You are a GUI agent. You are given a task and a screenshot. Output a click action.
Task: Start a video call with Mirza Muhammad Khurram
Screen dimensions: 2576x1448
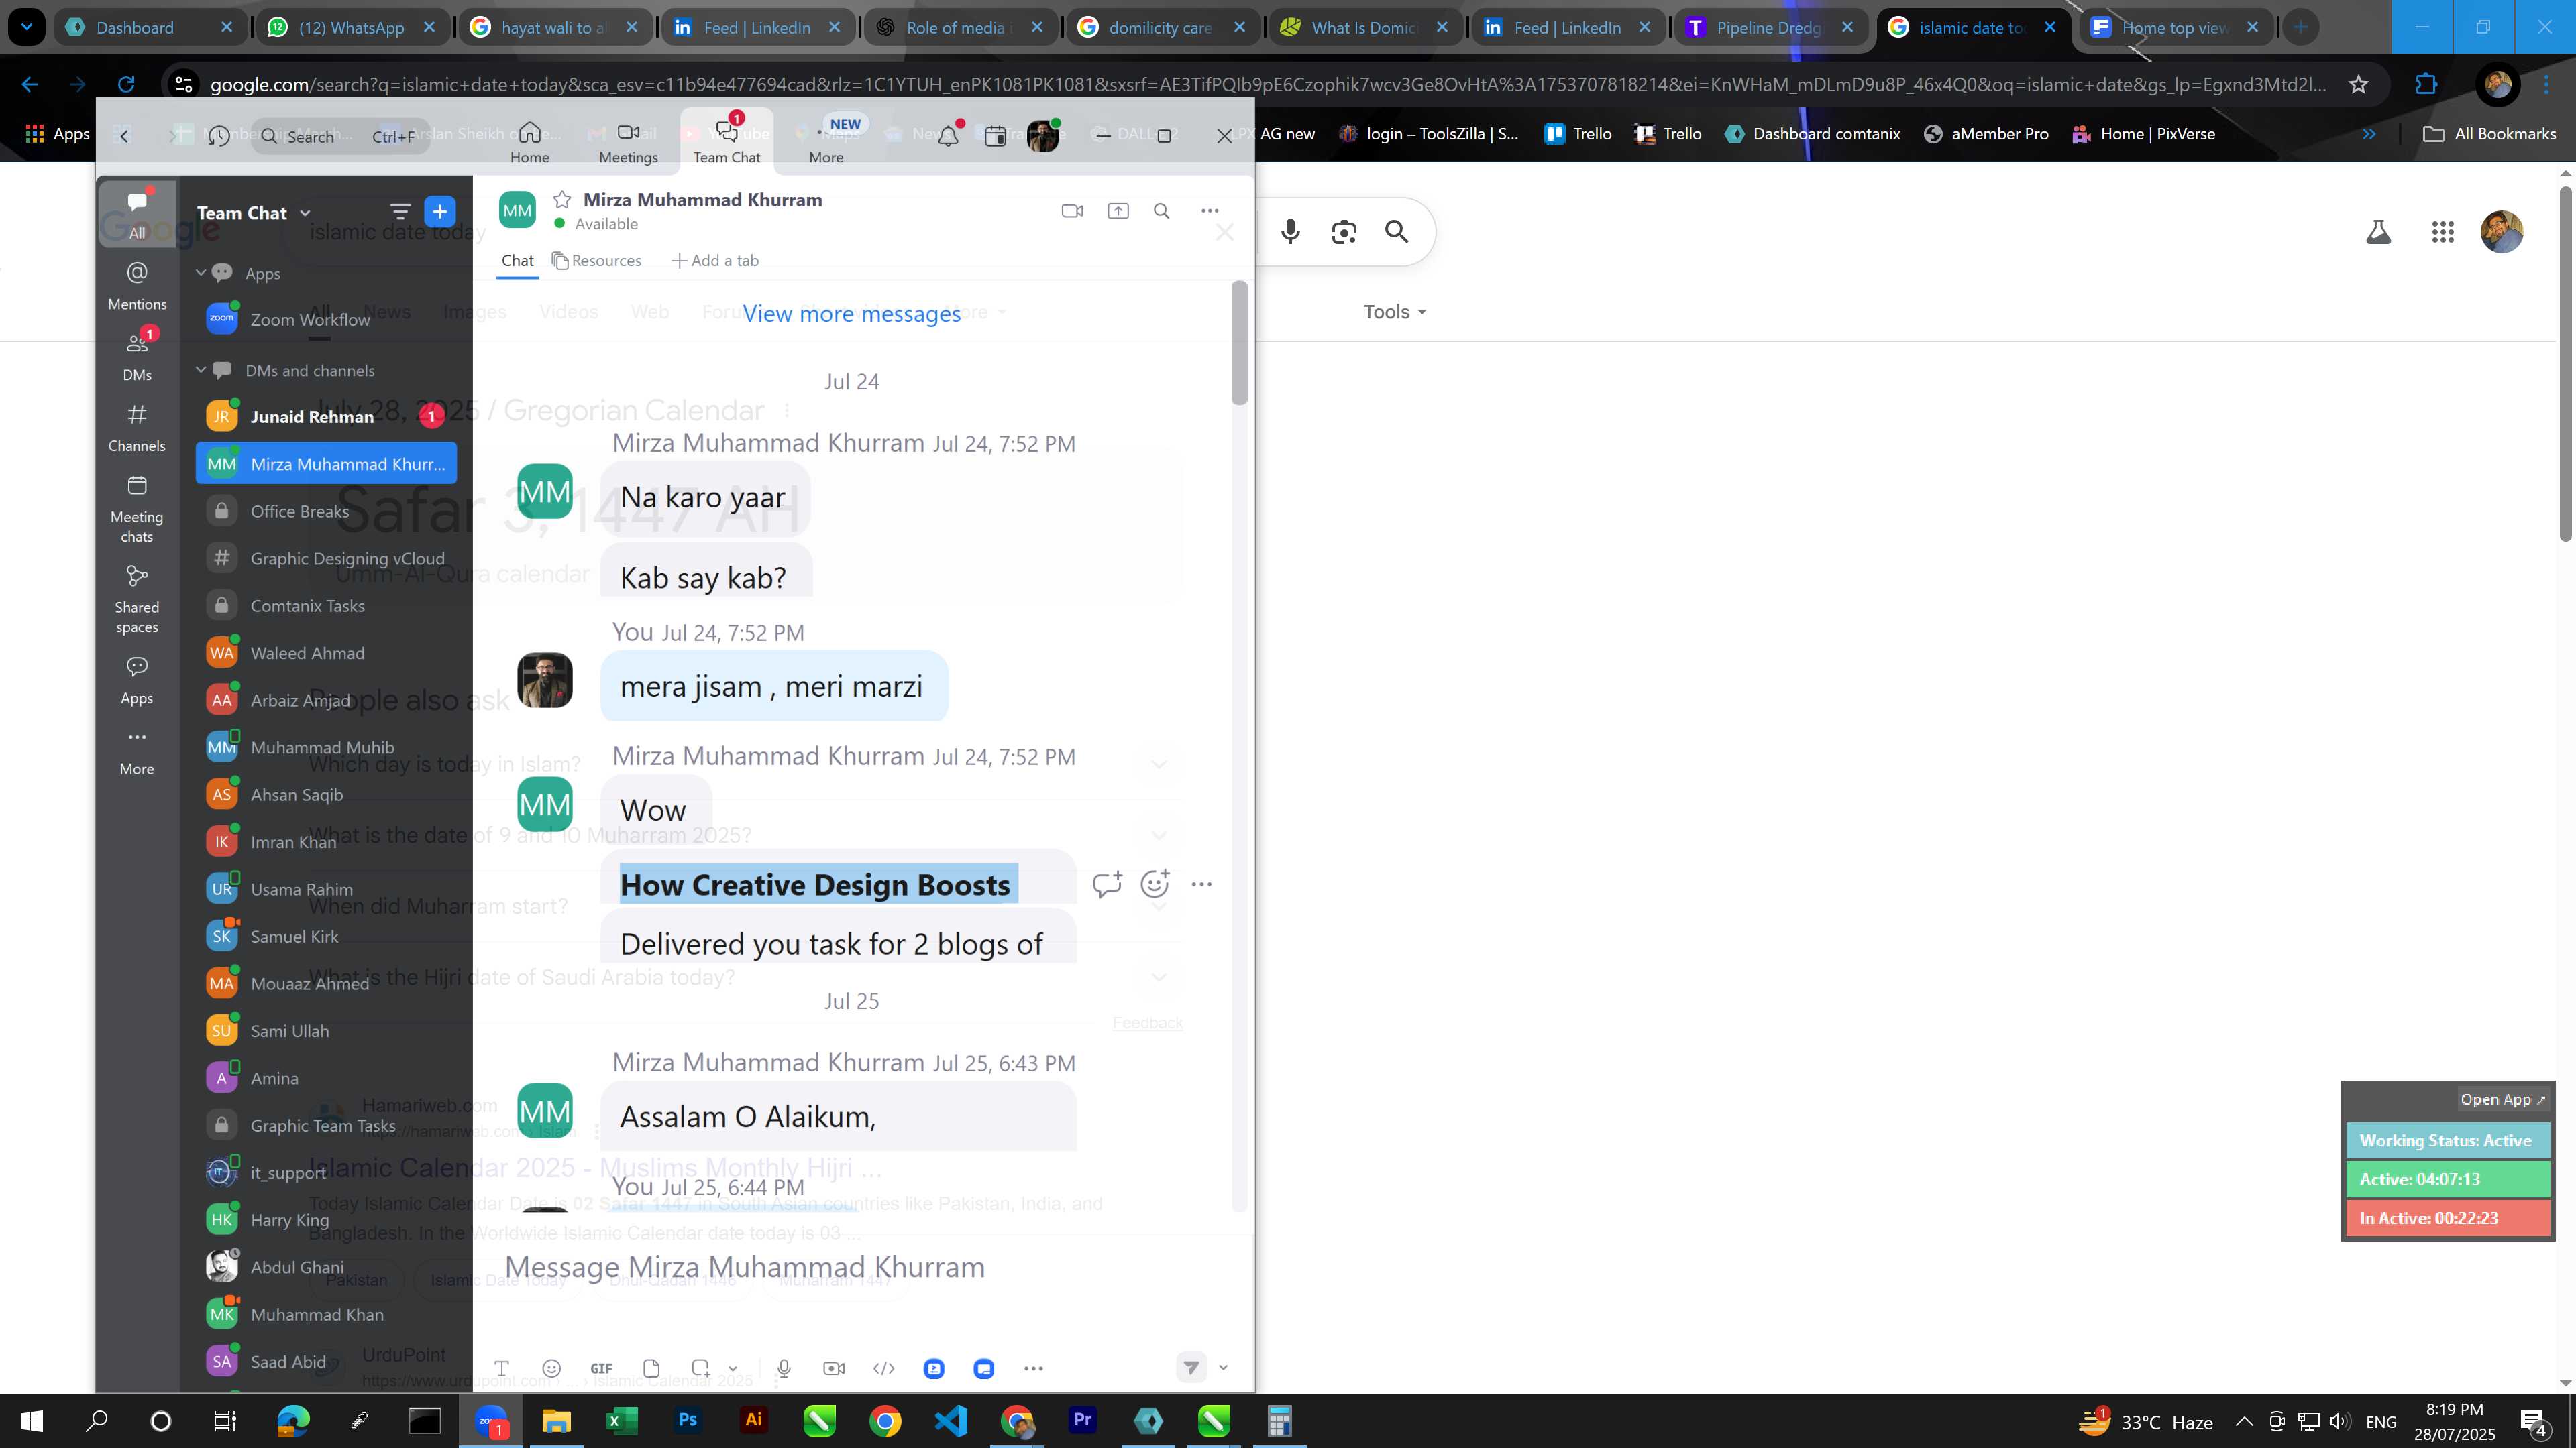coord(1072,211)
